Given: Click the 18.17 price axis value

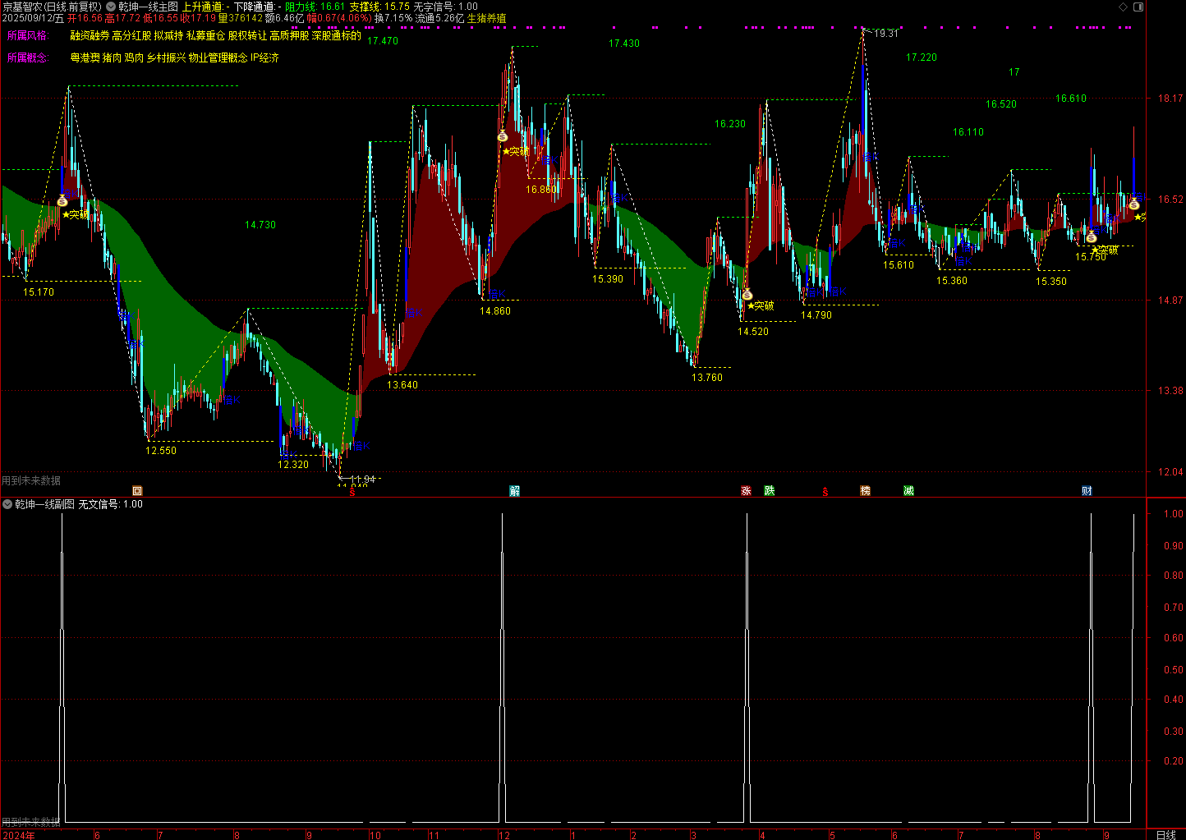Looking at the screenshot, I should (1170, 99).
